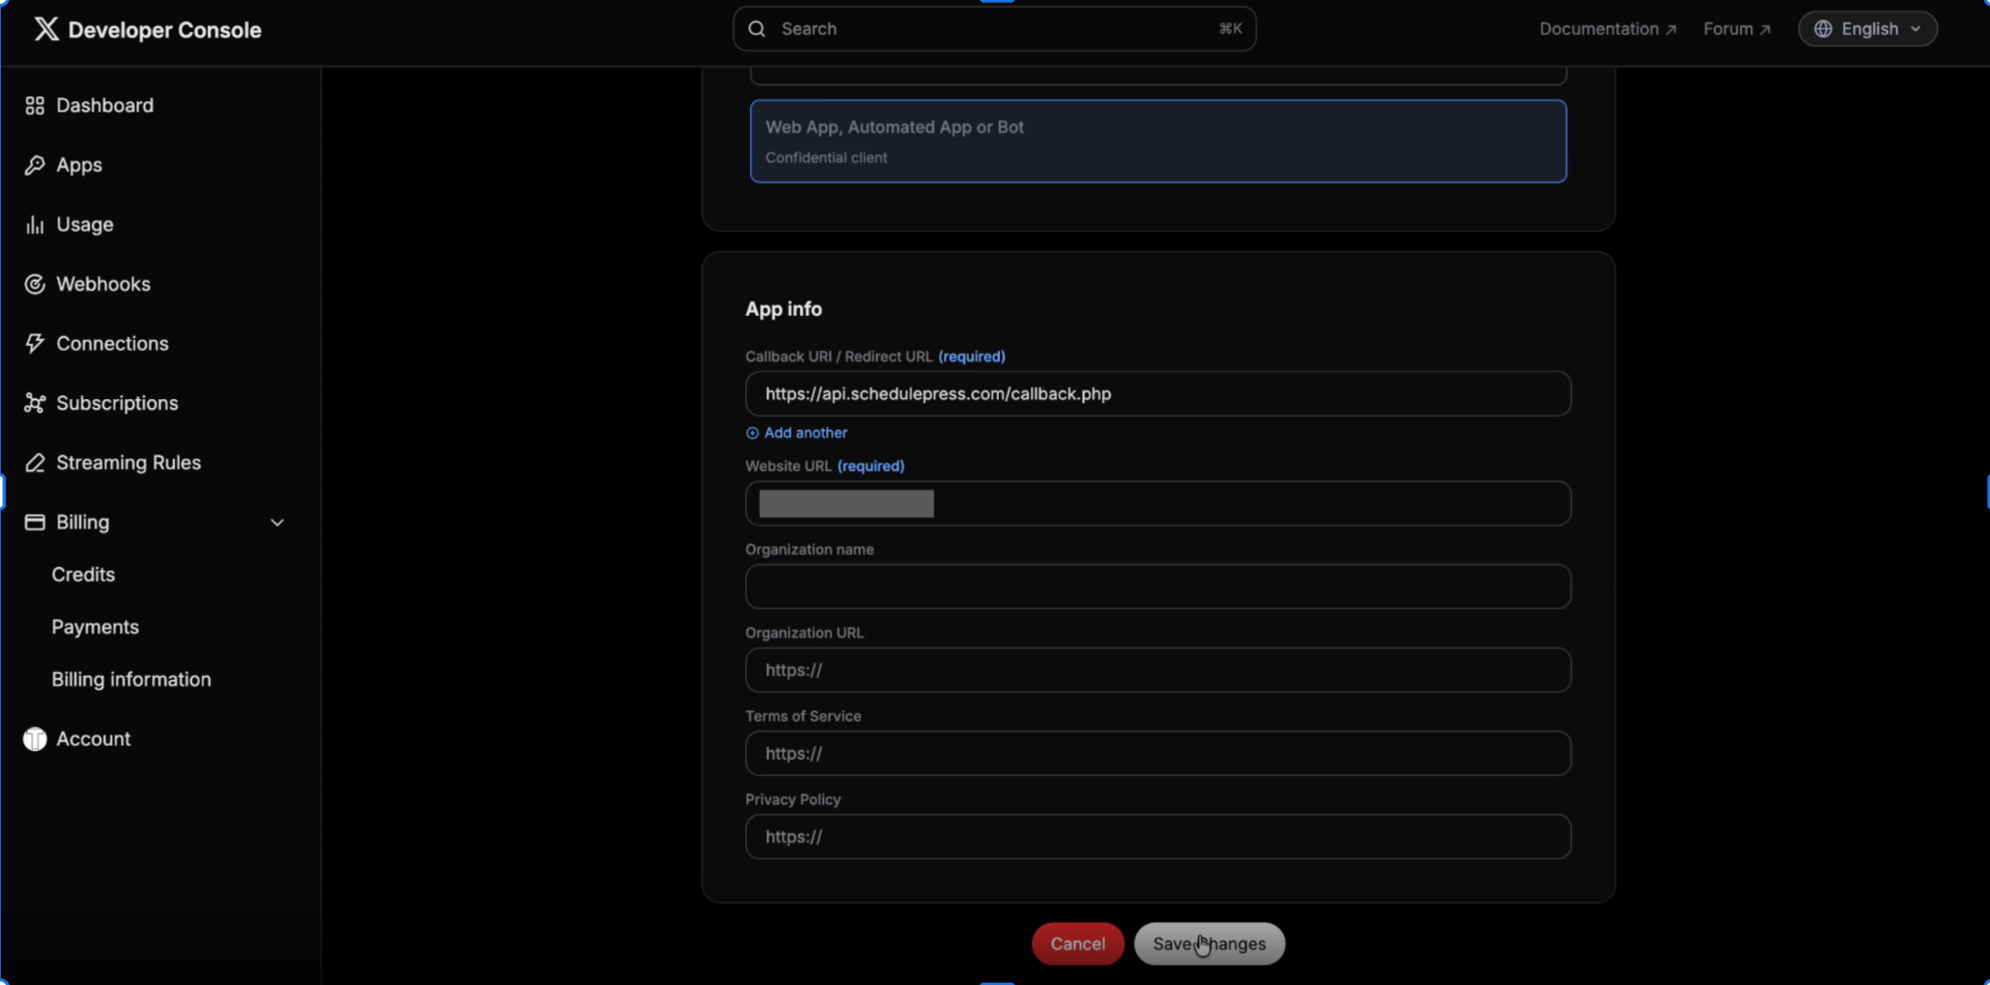The width and height of the screenshot is (1990, 985).
Task: Click the Webhooks icon in sidebar
Action: (35, 284)
